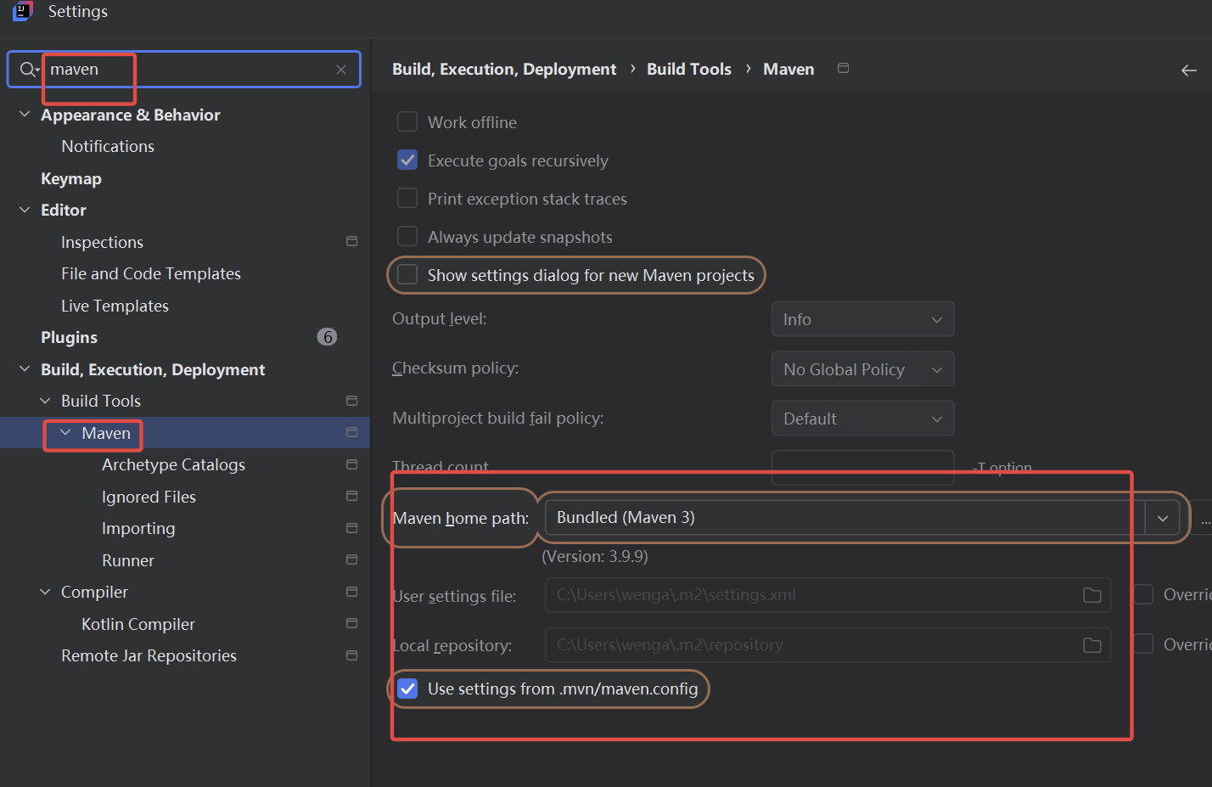Click the back arrow in settings header

point(1189,70)
